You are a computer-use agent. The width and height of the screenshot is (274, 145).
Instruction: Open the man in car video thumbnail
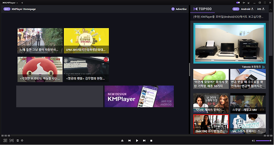86,69
